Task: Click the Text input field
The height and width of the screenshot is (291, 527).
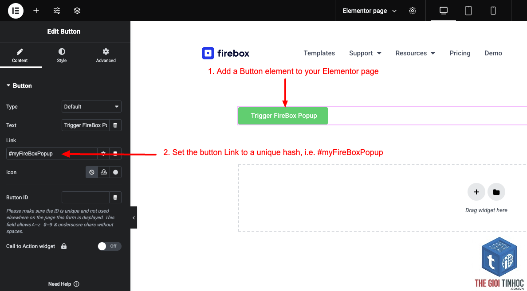Action: [86, 125]
